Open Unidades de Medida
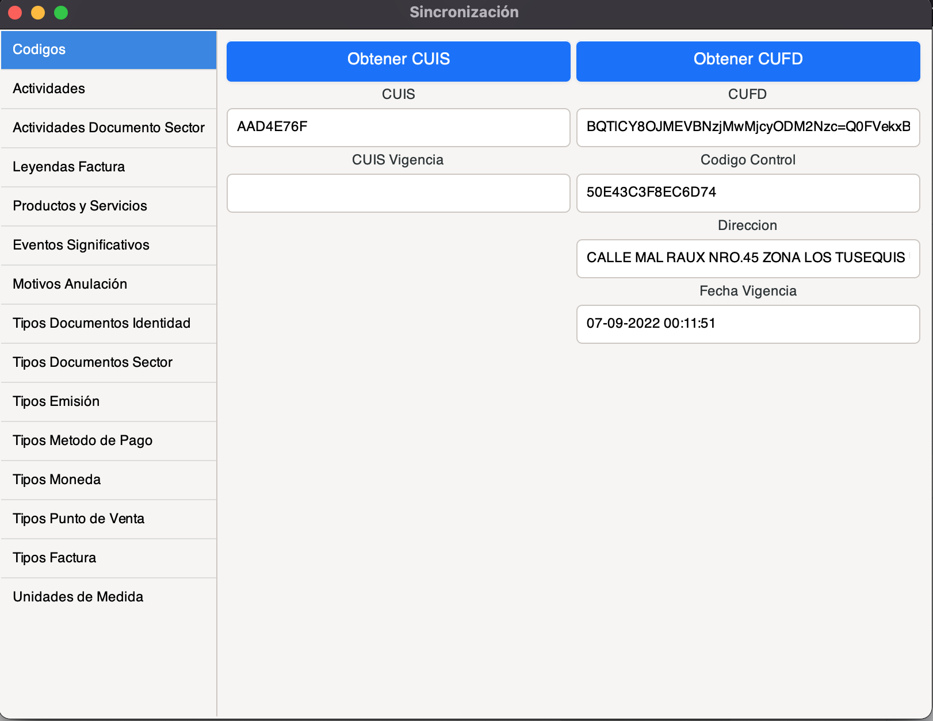 [x=108, y=597]
